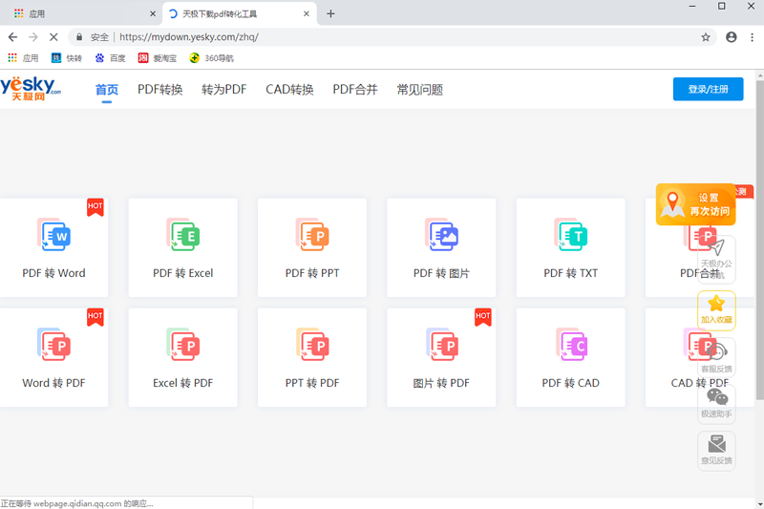Open the PDF 转 图片 converter icon
764x509 pixels.
[x=441, y=235]
